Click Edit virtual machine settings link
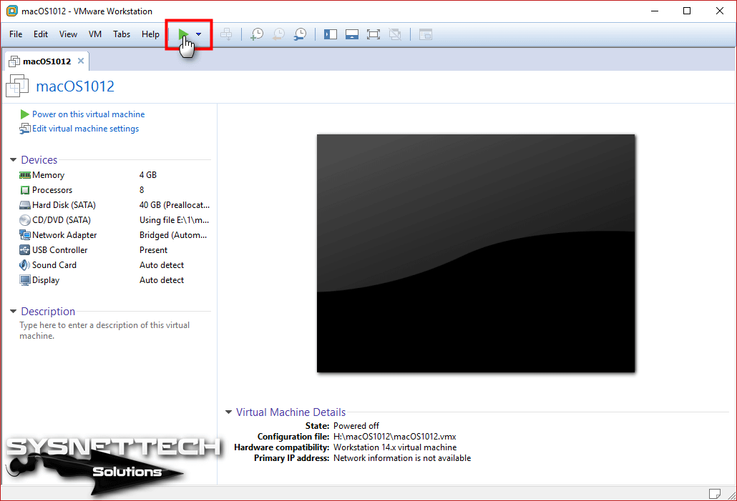 [86, 129]
